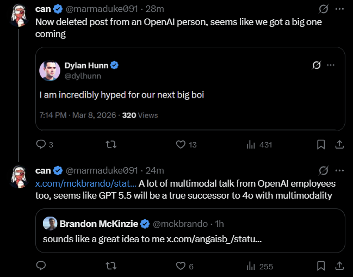The image size is (353, 277).
Task: Like the first post with 13 likes
Action: pyautogui.click(x=181, y=144)
